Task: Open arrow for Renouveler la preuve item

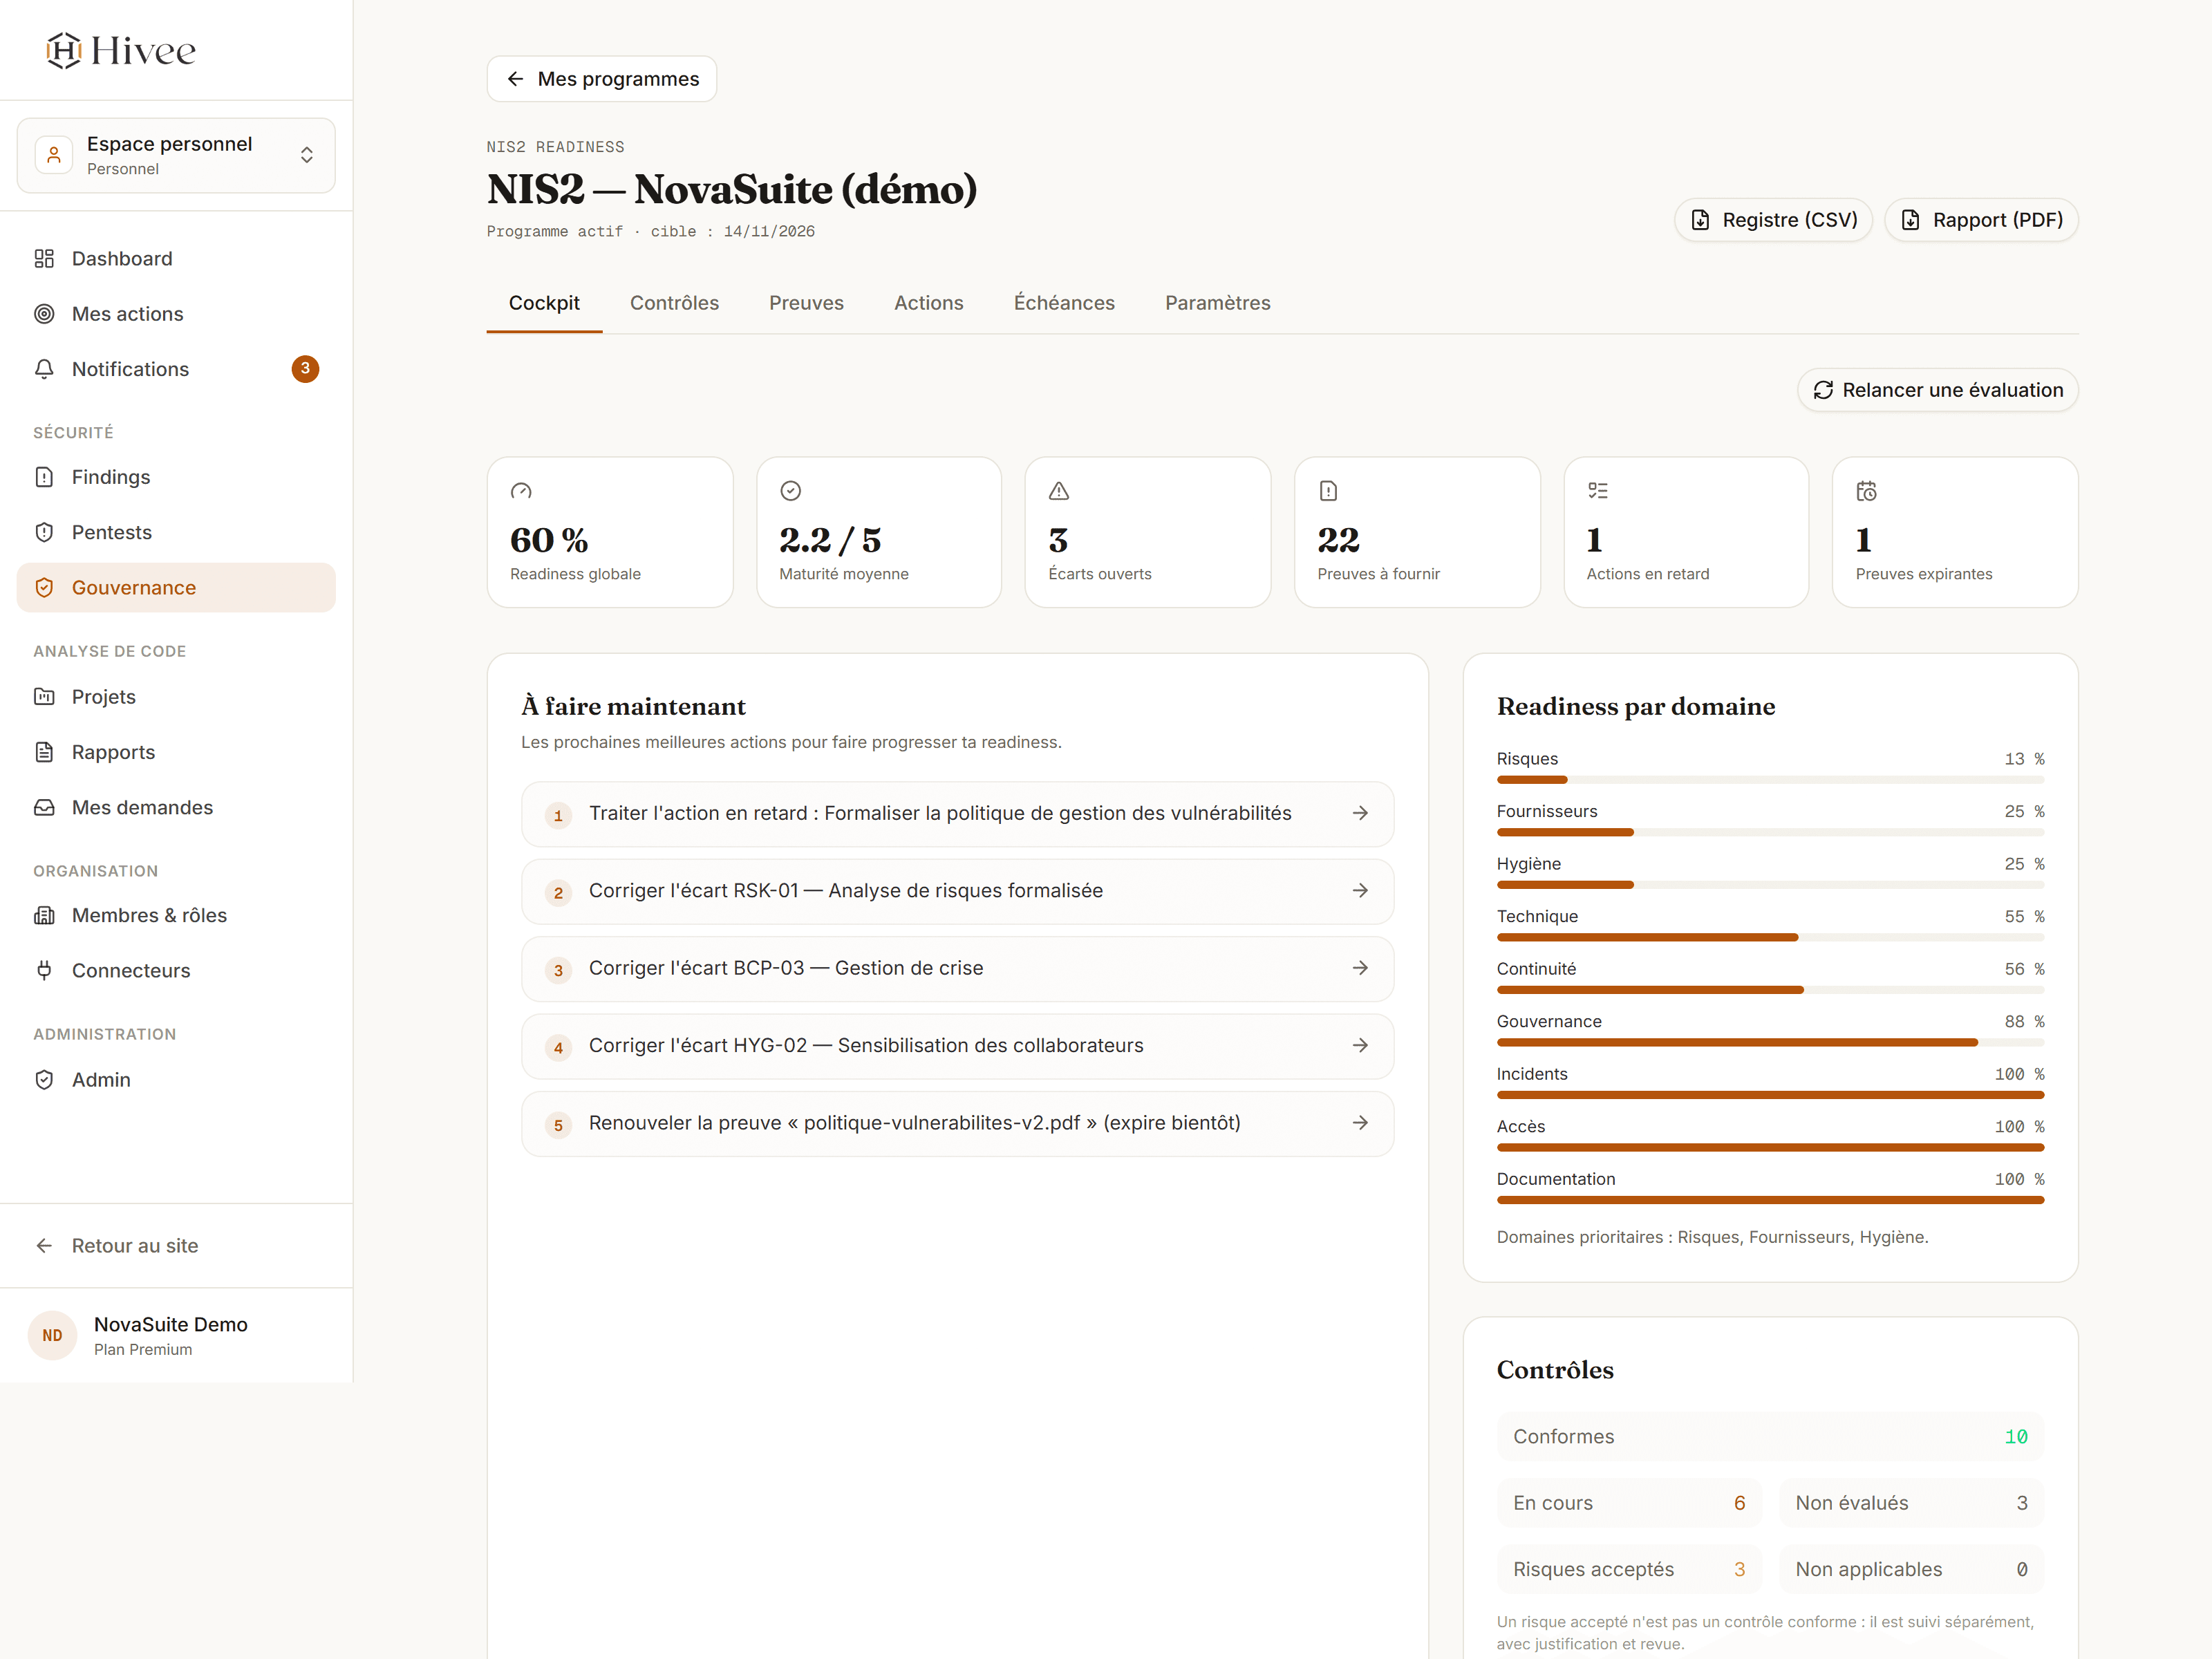Action: click(1360, 1123)
